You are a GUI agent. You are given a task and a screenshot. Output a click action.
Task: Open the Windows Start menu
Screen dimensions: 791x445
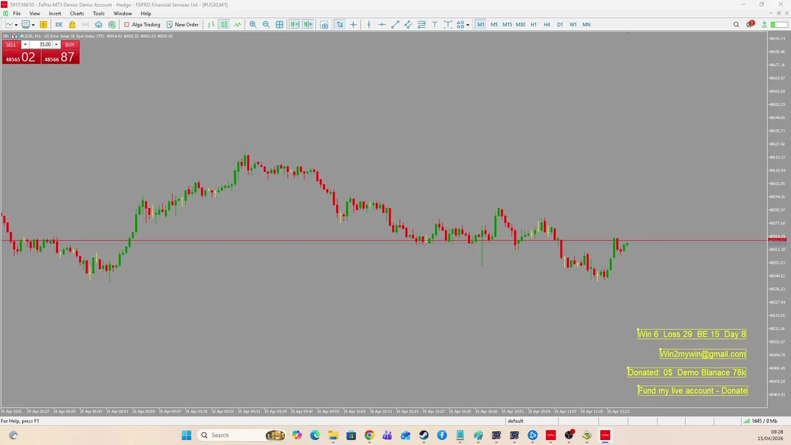click(x=186, y=435)
